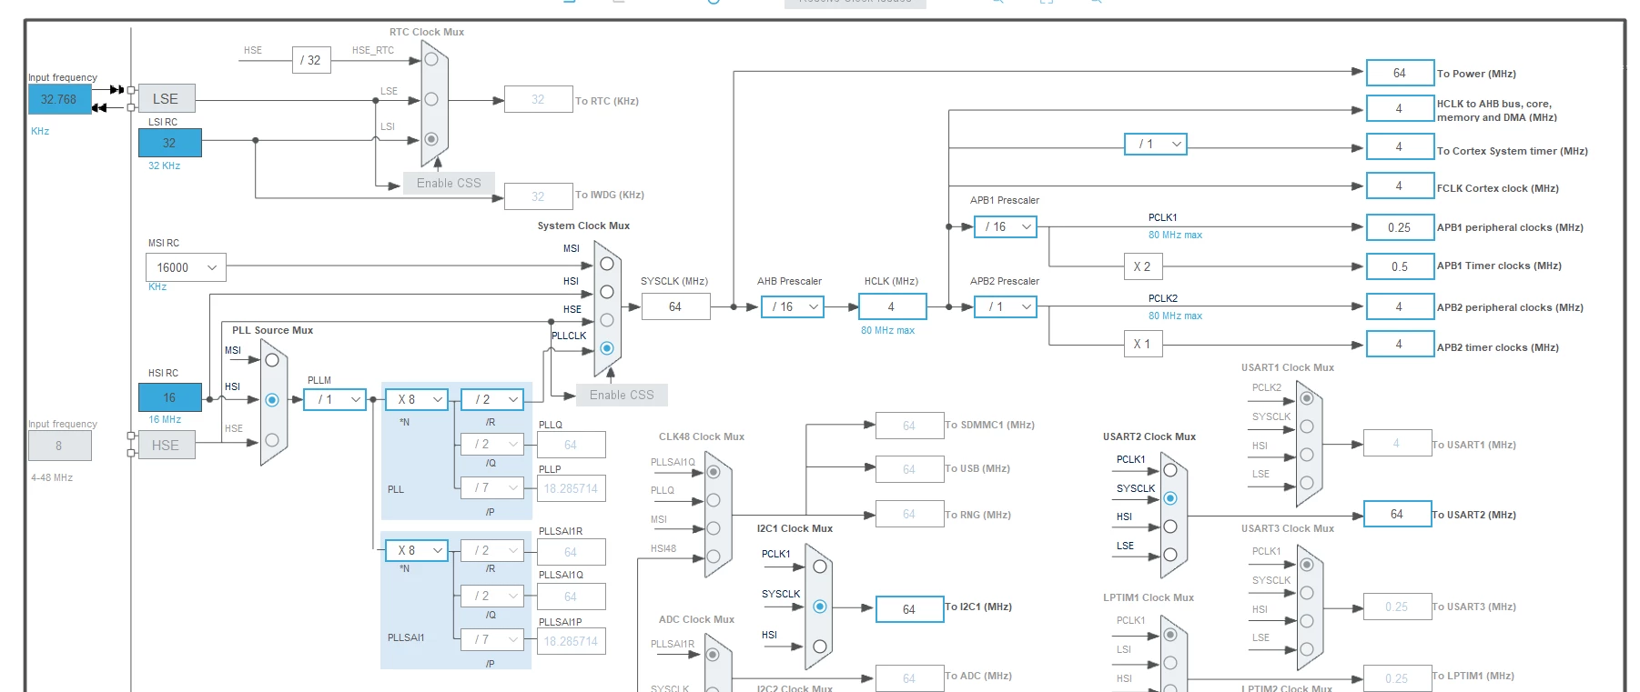Open PLL /P divider dropdown
1640x692 pixels.
492,487
